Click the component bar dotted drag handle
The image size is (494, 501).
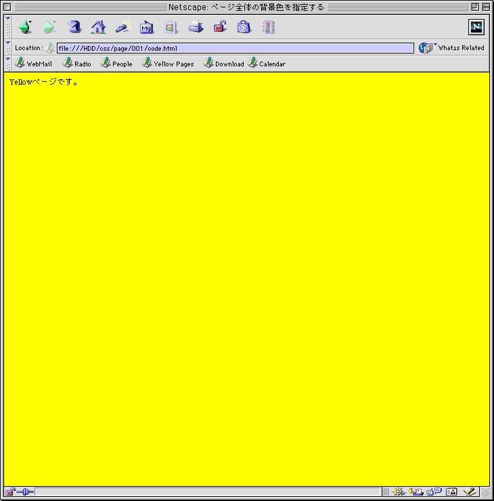(386, 492)
